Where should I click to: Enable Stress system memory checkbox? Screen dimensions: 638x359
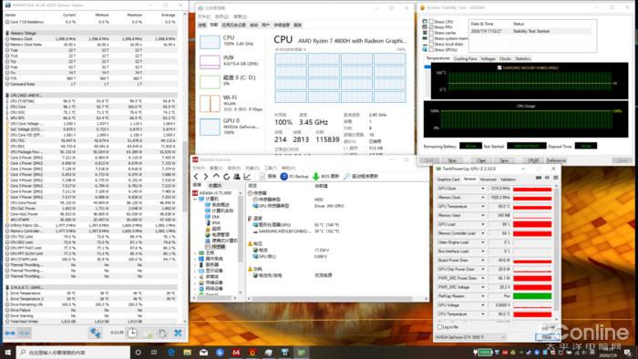pyautogui.click(x=431, y=38)
